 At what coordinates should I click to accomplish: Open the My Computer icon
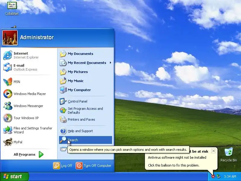[63, 90]
